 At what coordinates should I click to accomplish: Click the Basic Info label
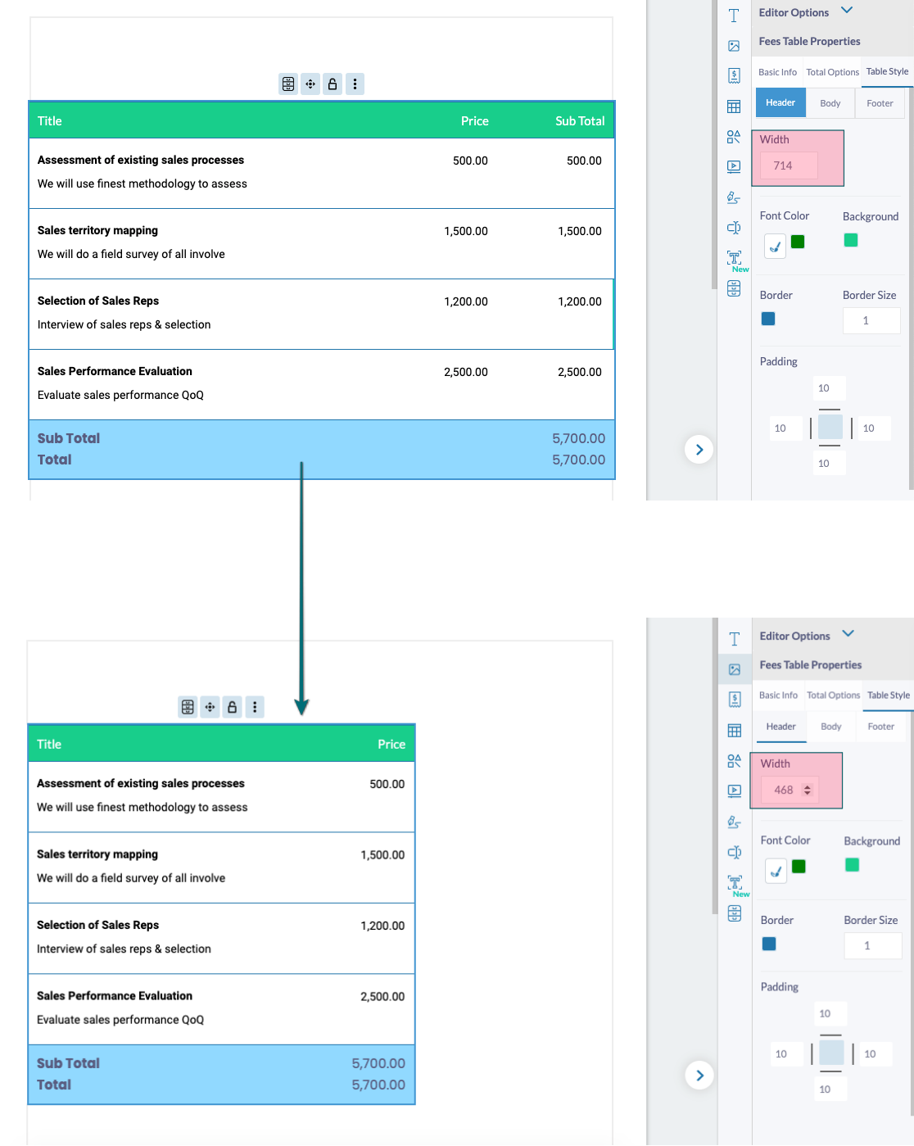(x=777, y=72)
